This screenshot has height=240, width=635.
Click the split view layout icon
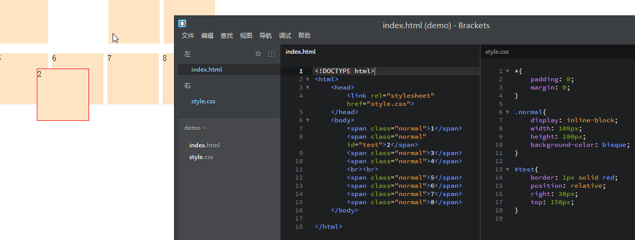[x=272, y=54]
